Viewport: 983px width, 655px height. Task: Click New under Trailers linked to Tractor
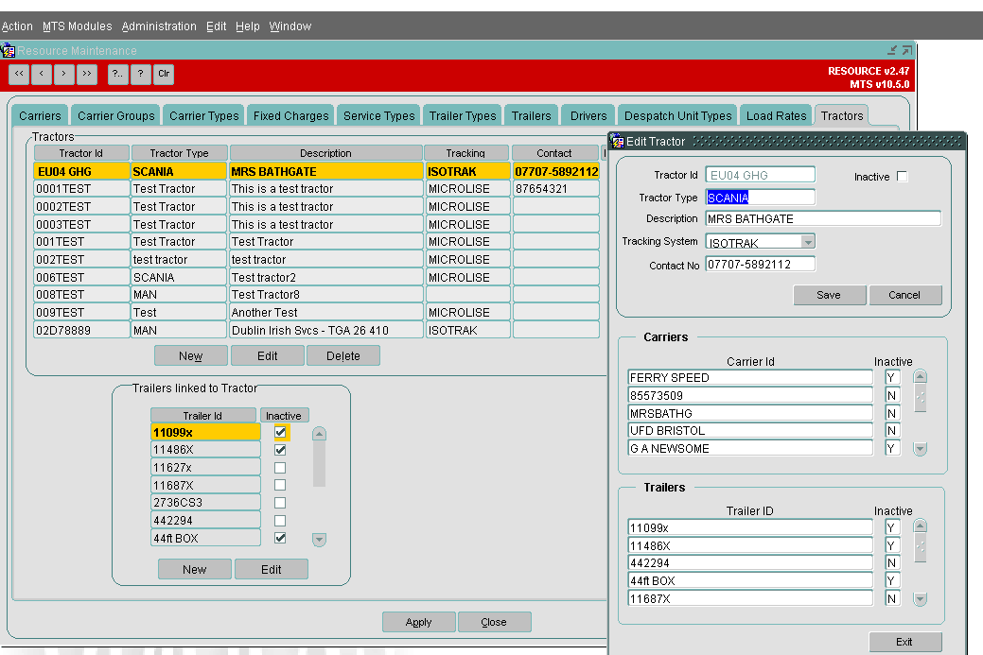[194, 569]
